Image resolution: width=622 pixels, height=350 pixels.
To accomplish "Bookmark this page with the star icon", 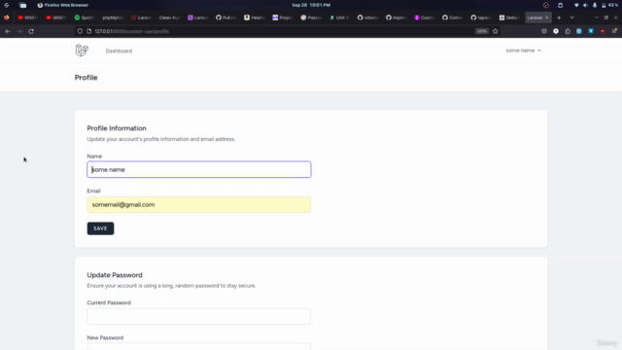I will 495,31.
